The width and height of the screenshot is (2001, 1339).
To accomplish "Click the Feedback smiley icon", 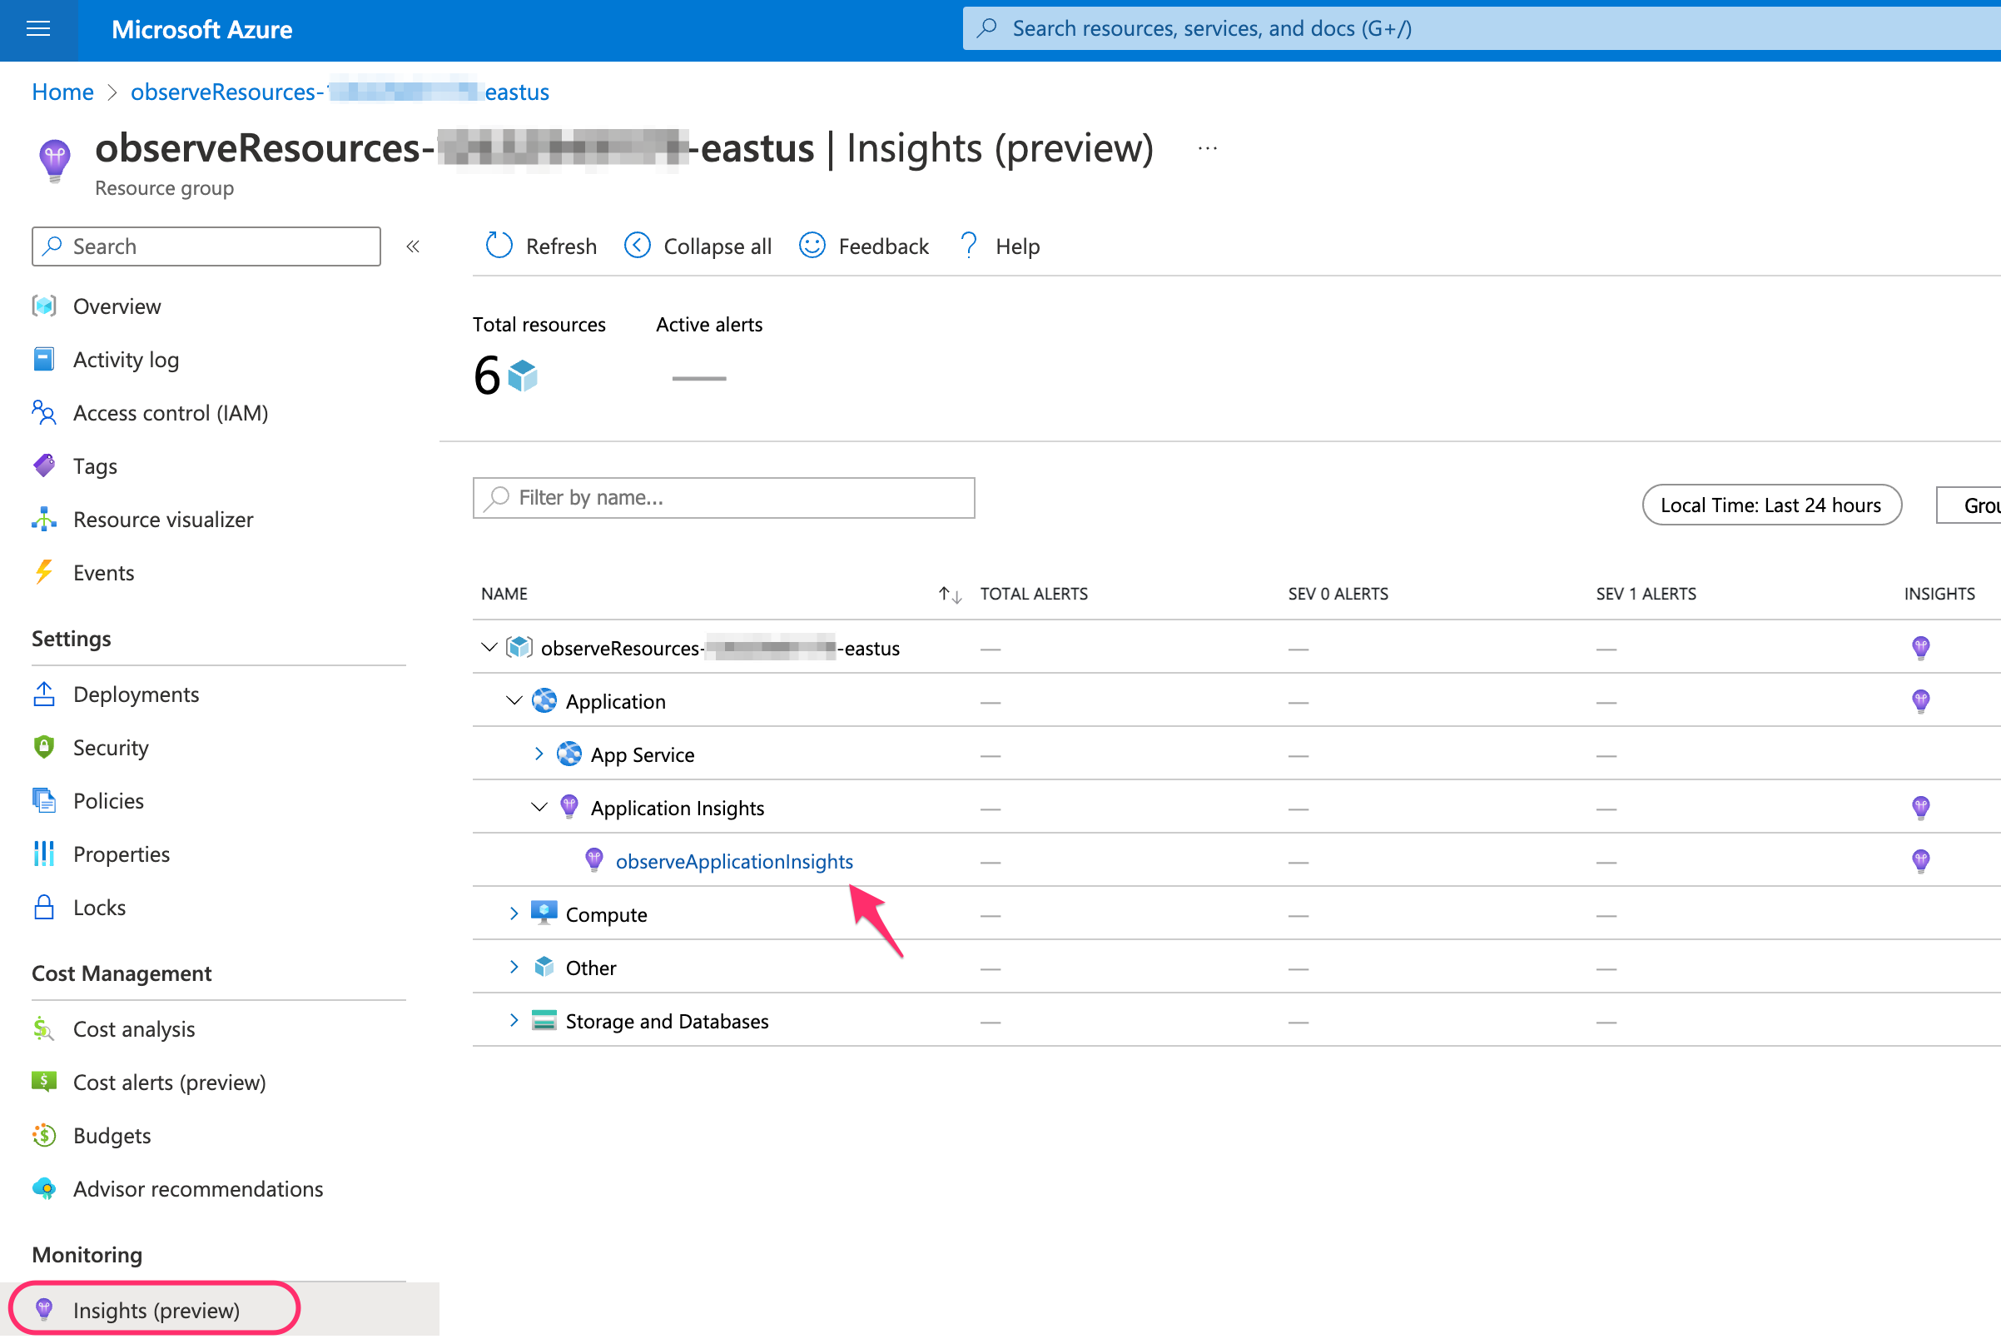I will (x=811, y=246).
